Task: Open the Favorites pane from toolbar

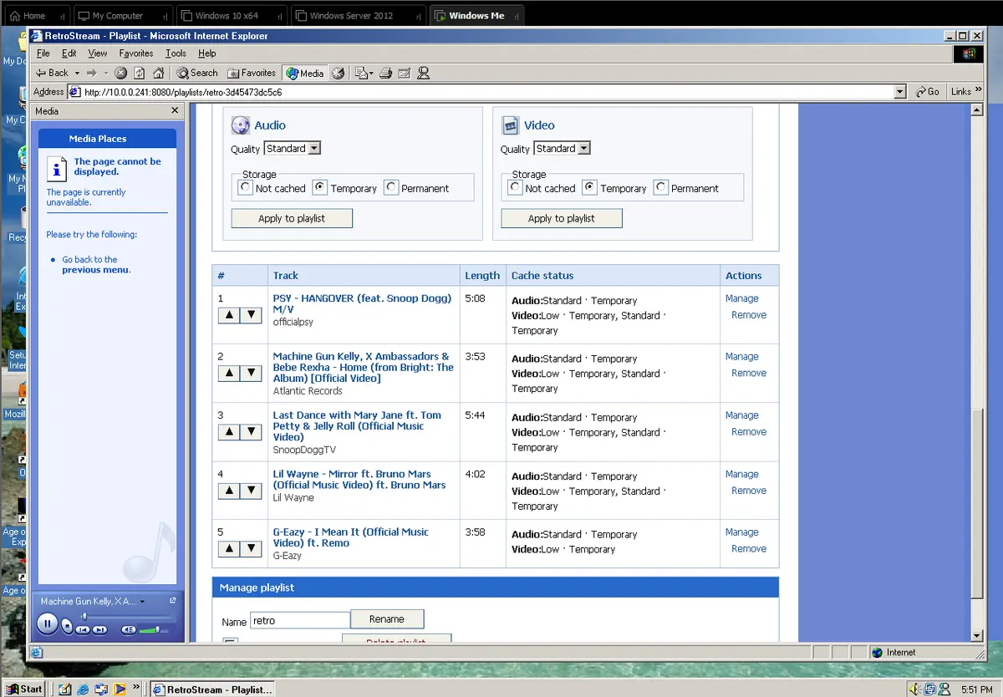Action: 252,74
